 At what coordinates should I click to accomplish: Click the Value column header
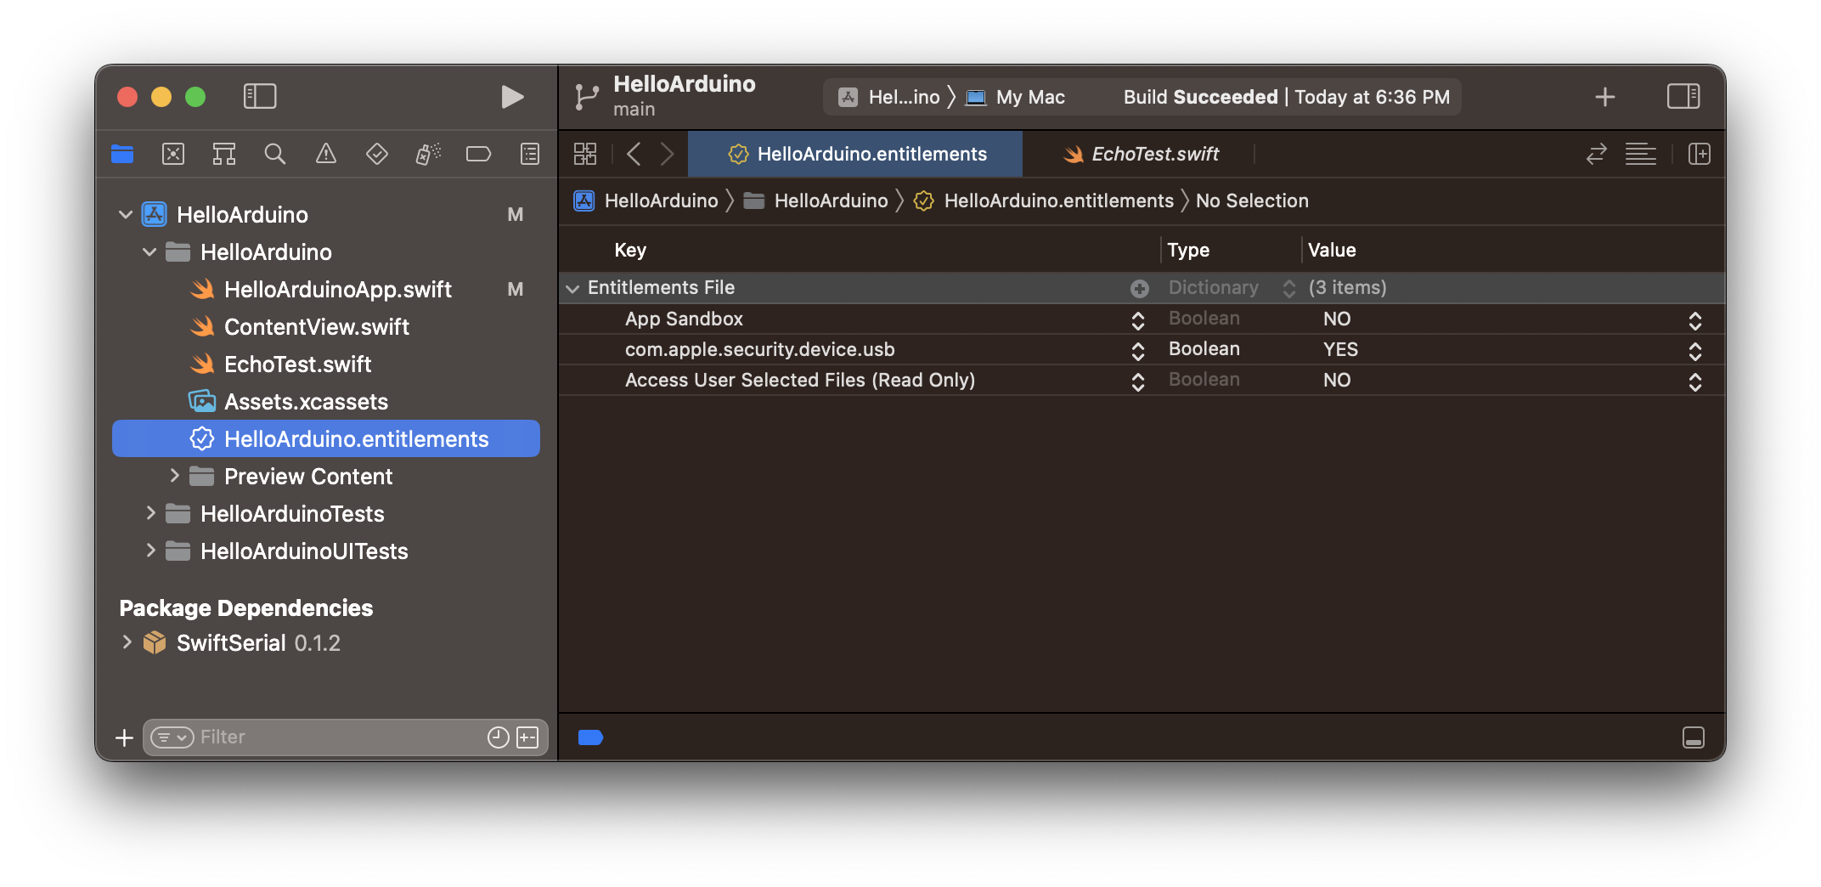(x=1332, y=250)
